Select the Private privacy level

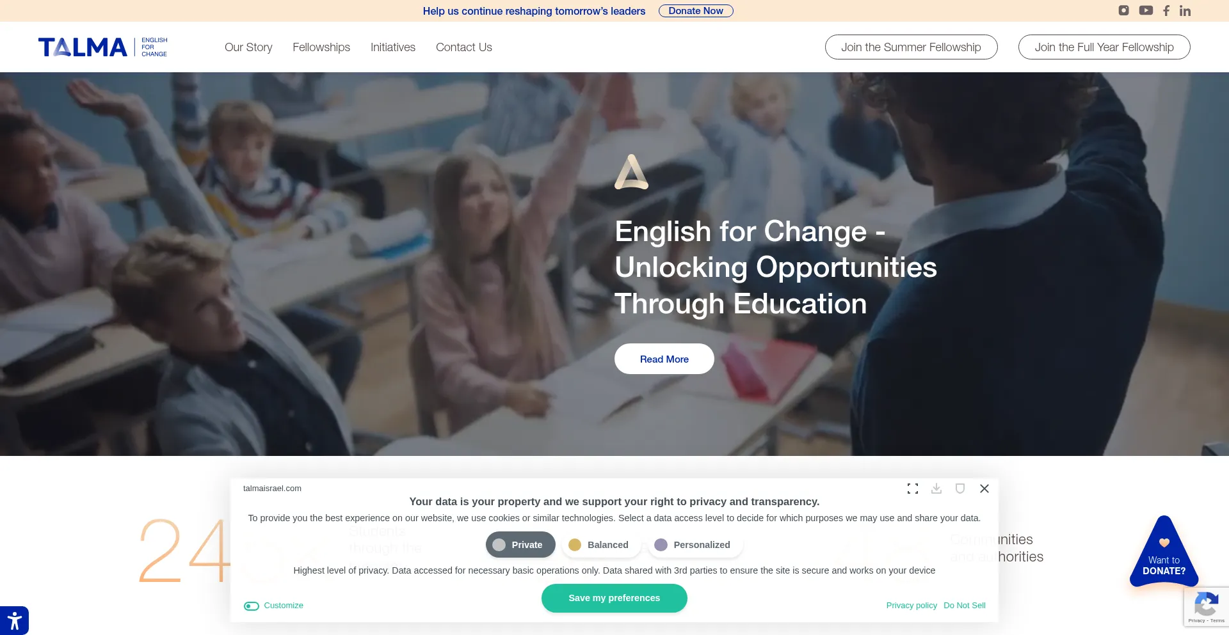[520, 545]
